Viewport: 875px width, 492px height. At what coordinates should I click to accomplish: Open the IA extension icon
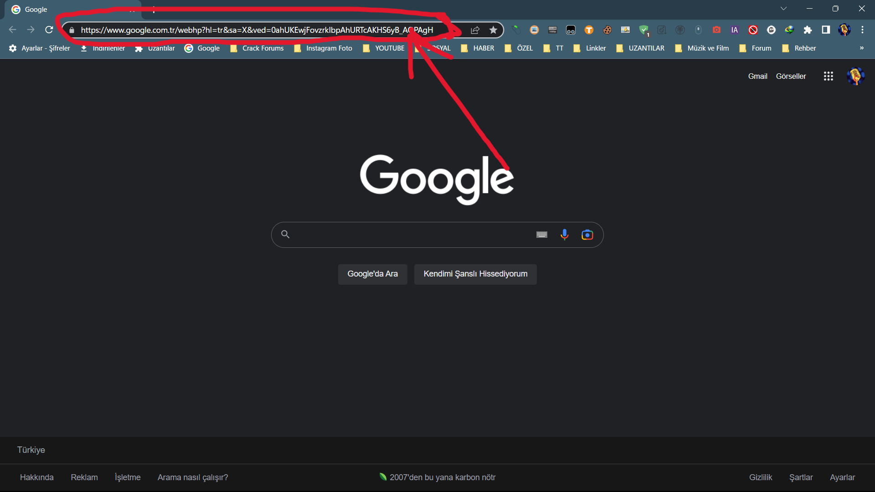[735, 30]
